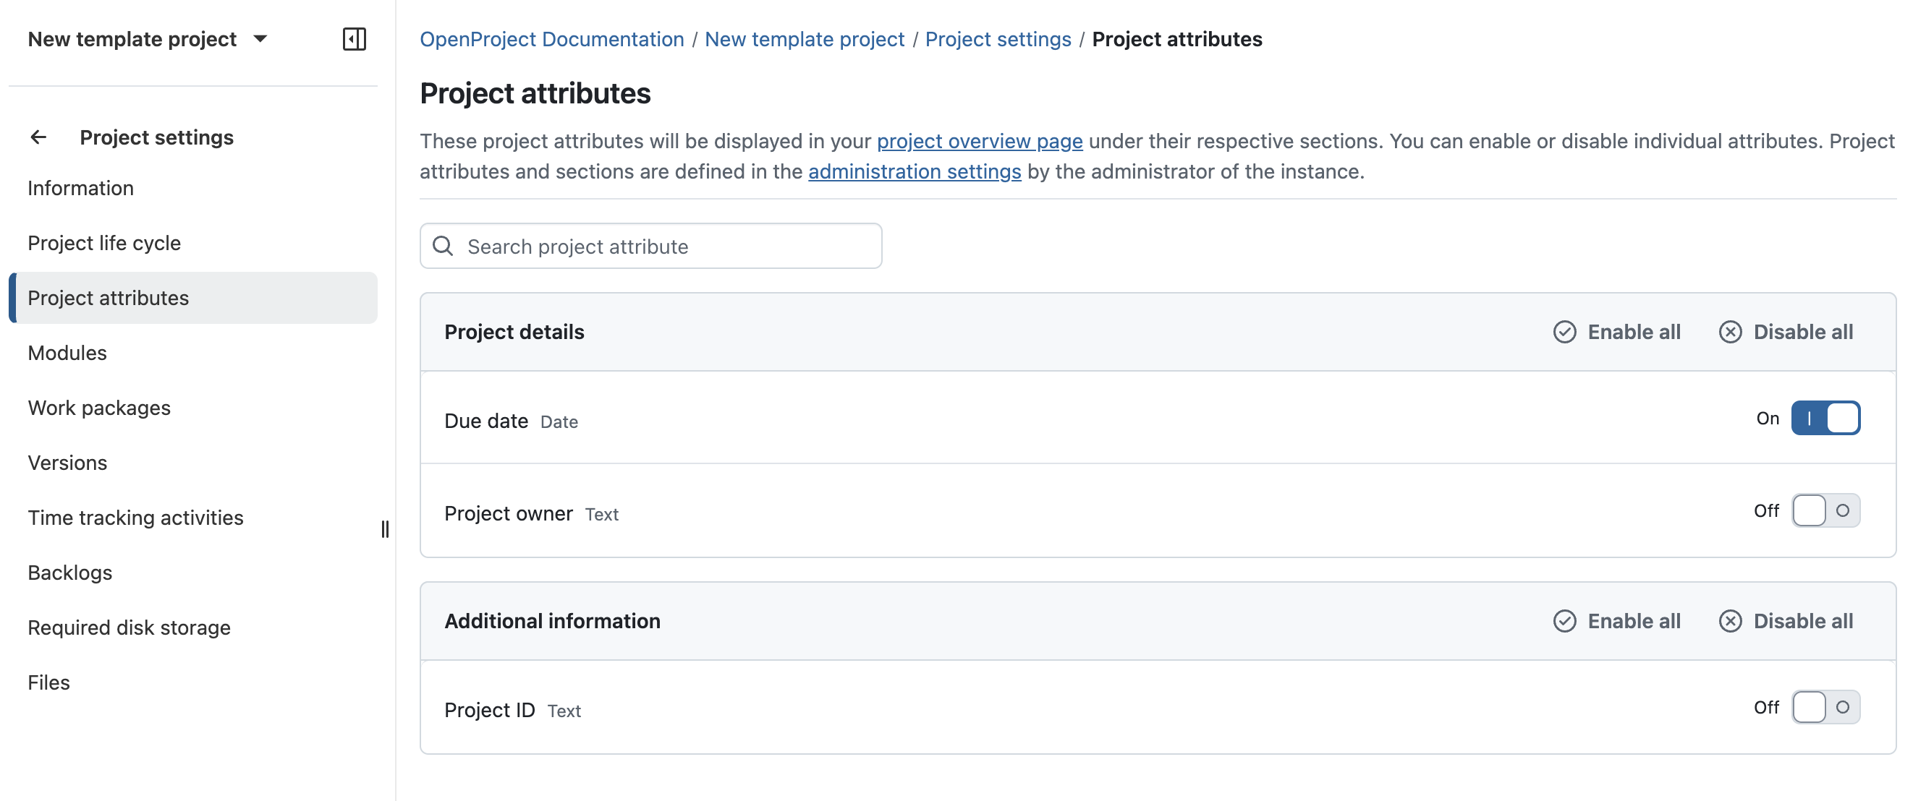This screenshot has width=1913, height=801.
Task: Click the search magnifier icon in the attribute search
Action: pos(444,246)
